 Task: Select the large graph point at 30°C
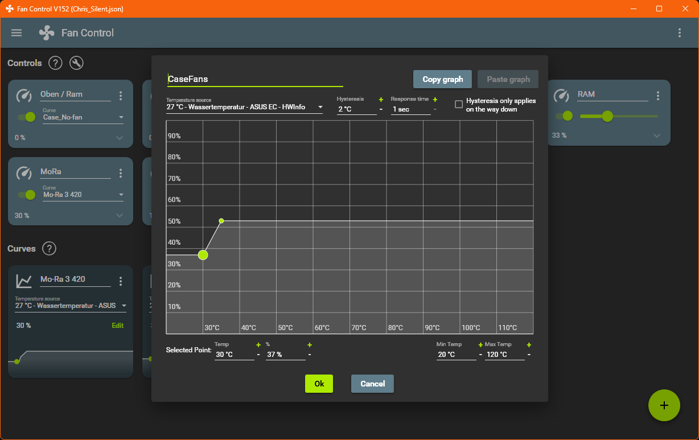click(x=203, y=255)
